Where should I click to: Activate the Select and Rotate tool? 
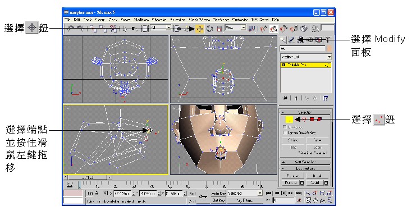click(x=209, y=29)
